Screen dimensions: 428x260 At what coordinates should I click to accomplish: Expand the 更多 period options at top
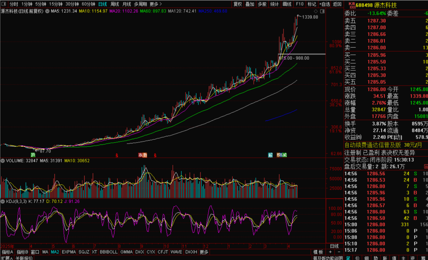155,4
